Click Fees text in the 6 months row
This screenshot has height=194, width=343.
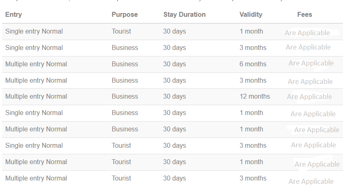click(311, 63)
